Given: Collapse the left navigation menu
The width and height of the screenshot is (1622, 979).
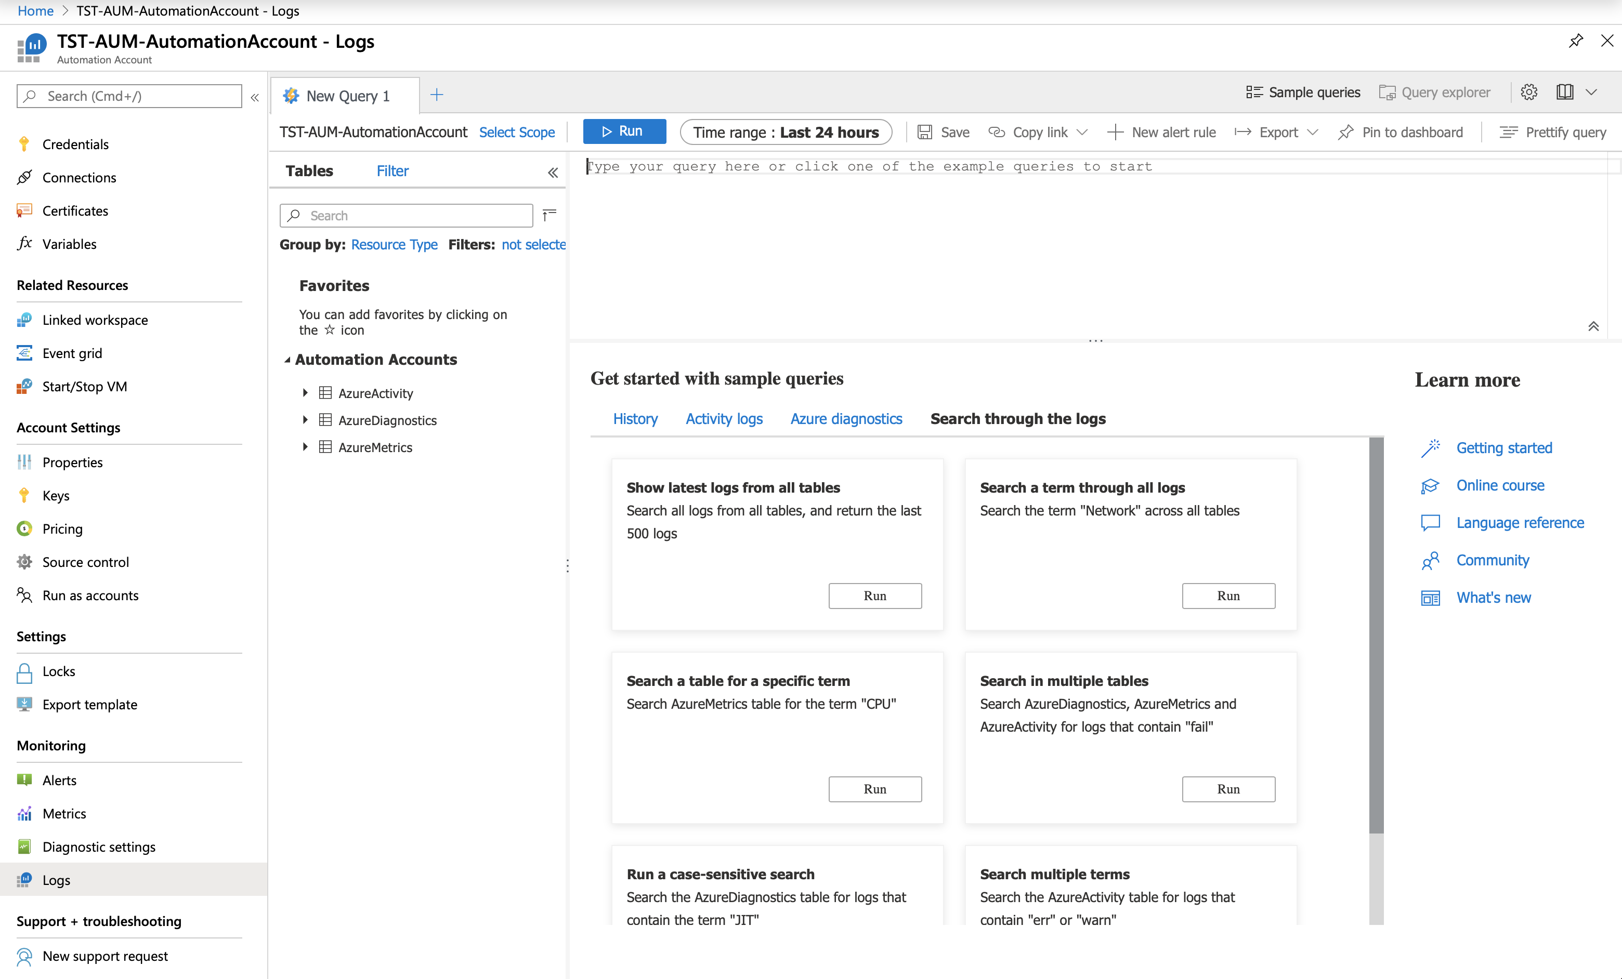Looking at the screenshot, I should tap(255, 97).
